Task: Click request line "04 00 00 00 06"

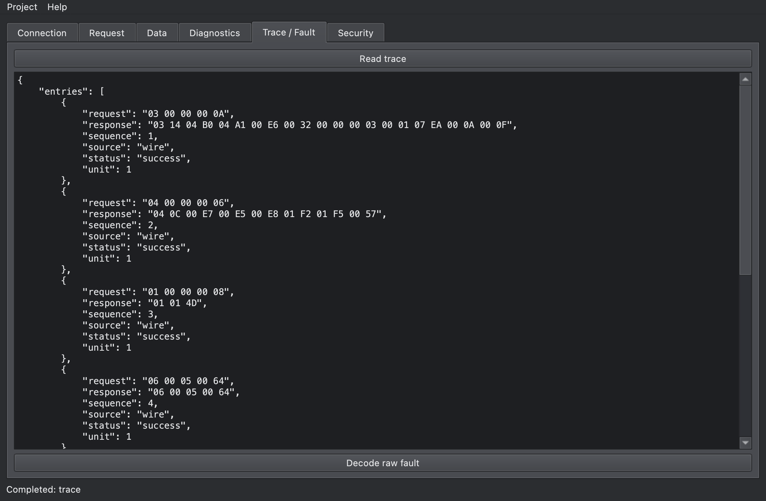Action: click(x=158, y=203)
